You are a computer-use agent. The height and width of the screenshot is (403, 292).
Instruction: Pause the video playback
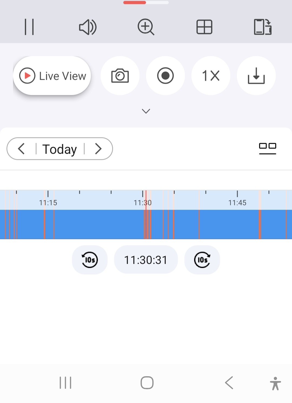pos(29,27)
